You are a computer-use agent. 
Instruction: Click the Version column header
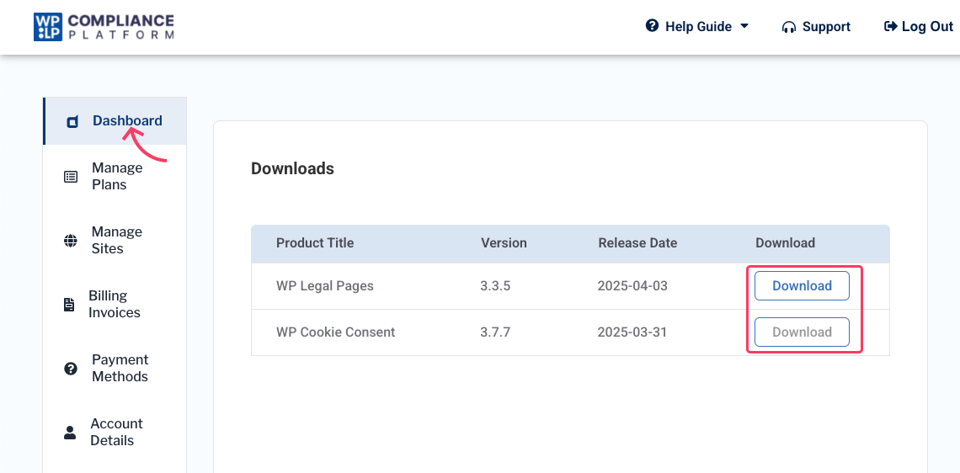(504, 243)
